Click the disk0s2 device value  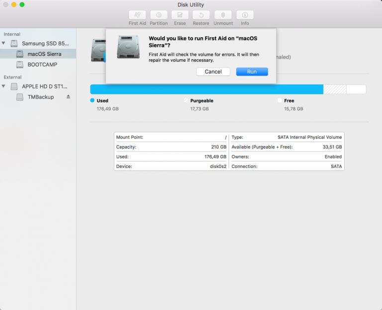click(218, 166)
